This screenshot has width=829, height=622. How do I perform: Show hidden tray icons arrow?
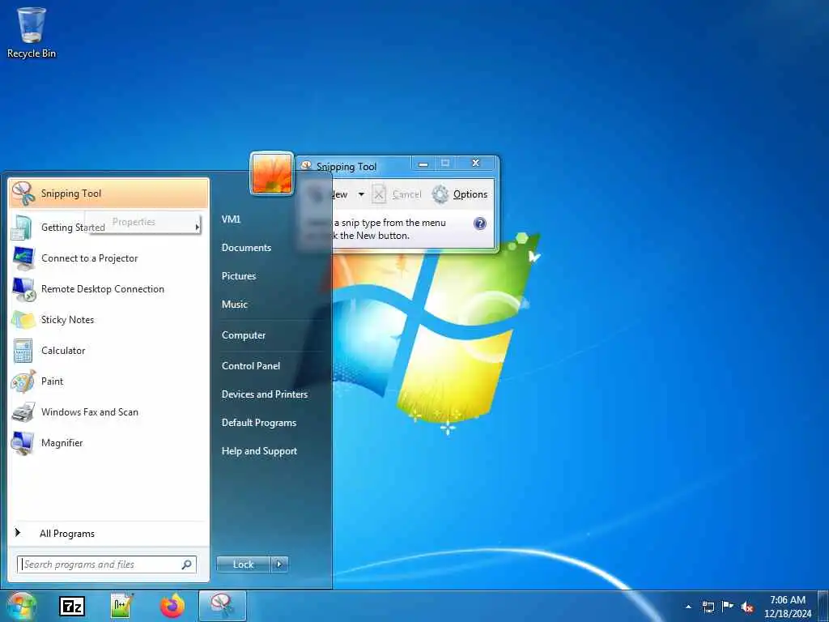click(688, 607)
